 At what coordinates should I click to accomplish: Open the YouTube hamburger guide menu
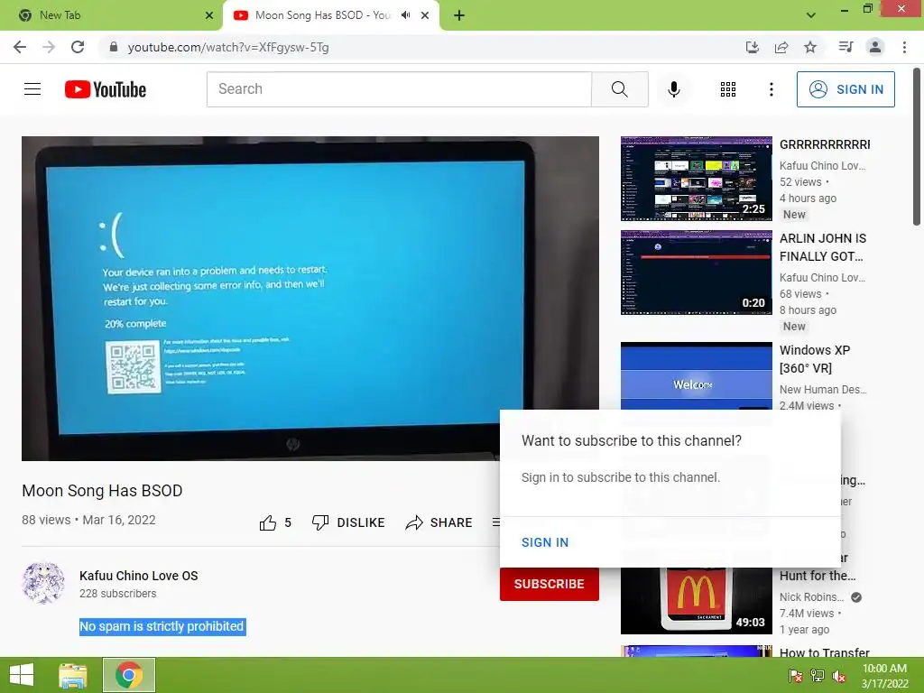32,89
